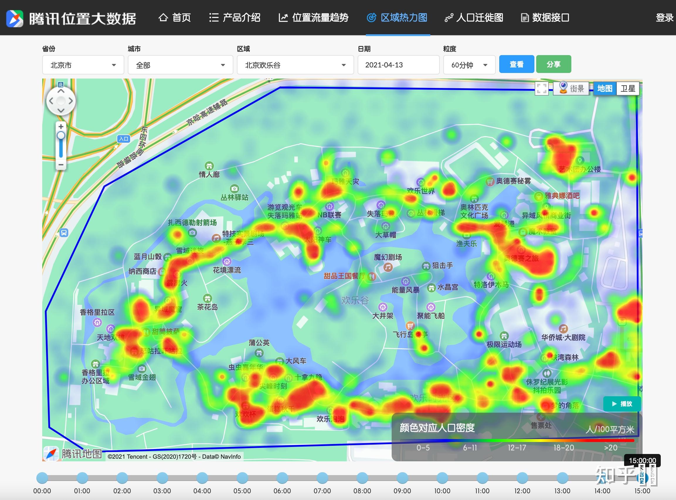
Task: Select the 10:00 timeline marker
Action: (x=442, y=478)
